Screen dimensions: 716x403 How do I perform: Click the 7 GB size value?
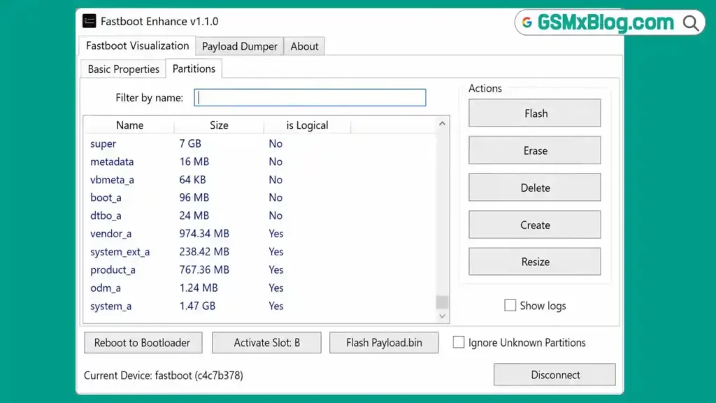point(190,143)
